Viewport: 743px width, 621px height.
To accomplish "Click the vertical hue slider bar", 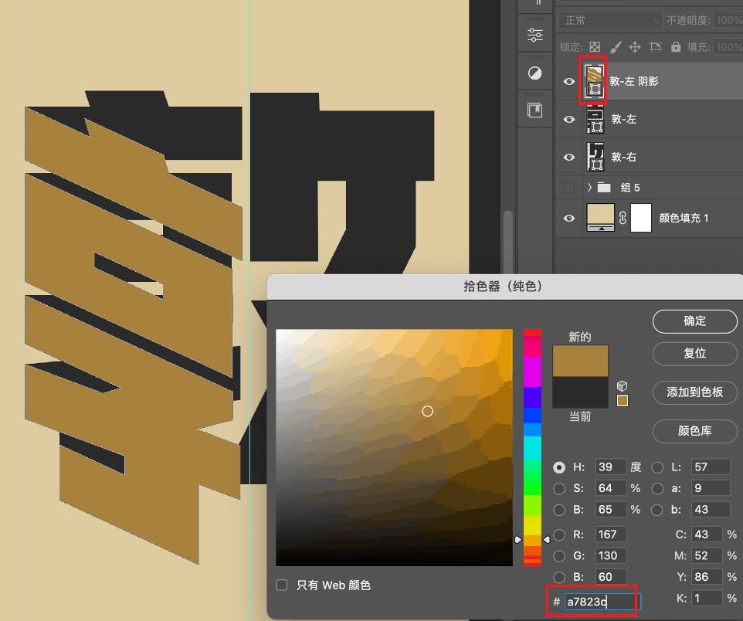I will (532, 447).
